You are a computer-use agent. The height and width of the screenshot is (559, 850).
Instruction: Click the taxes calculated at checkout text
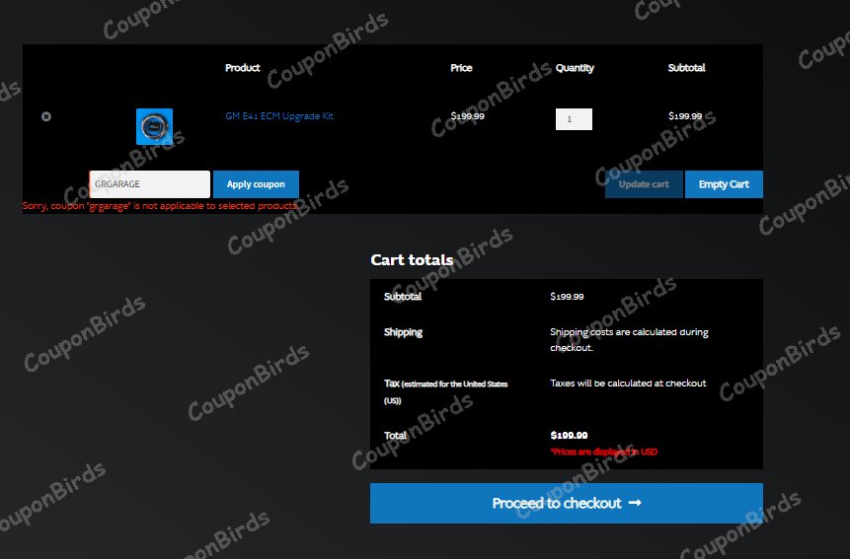(628, 383)
